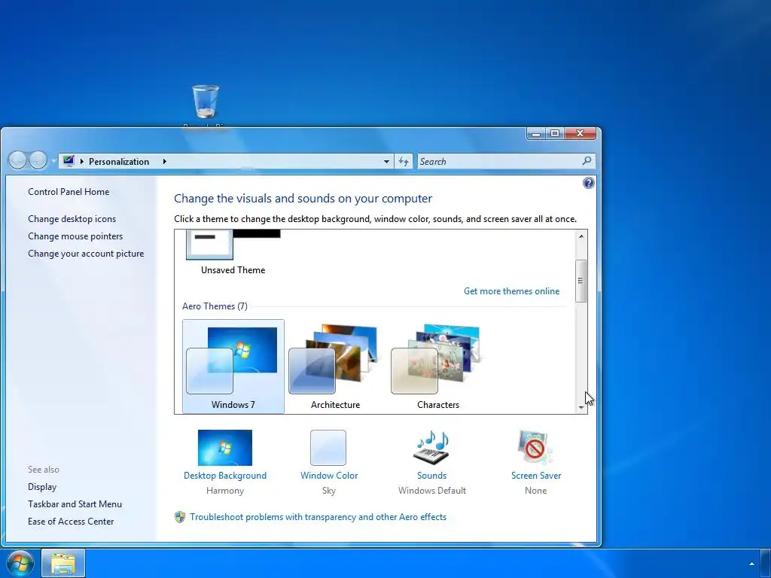Screen dimensions: 771x578
Task: Click the theme list scrollbar thumb
Action: click(581, 281)
